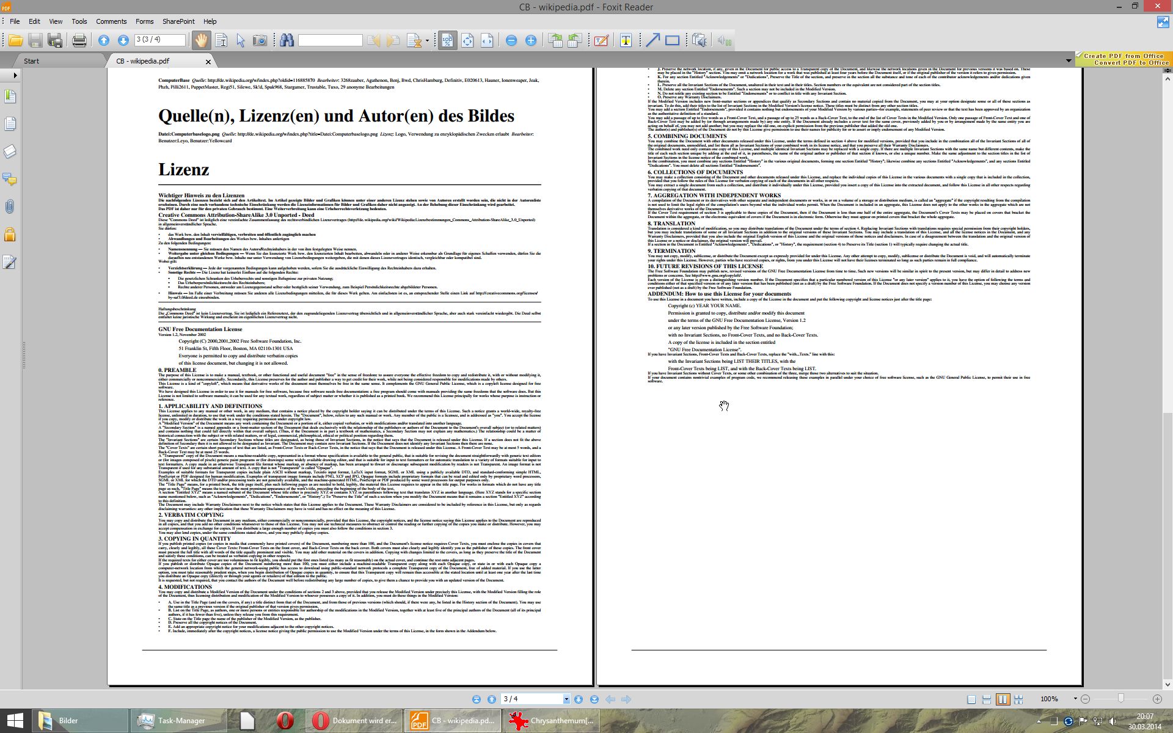The image size is (1173, 733).
Task: Switch to single page view mode
Action: point(971,699)
